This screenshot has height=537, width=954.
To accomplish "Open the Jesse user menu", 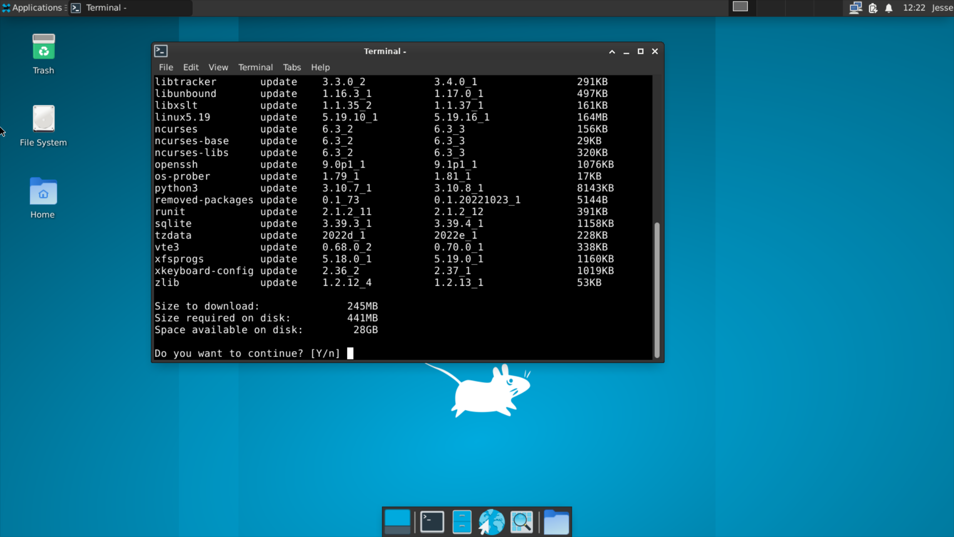I will click(x=942, y=7).
